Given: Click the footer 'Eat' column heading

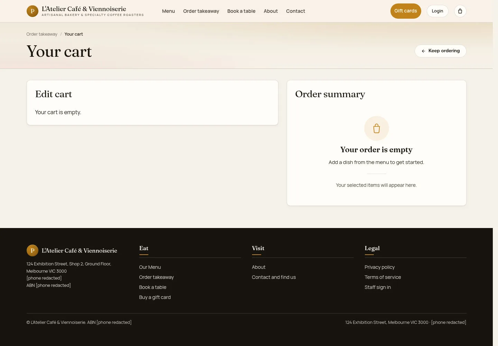Looking at the screenshot, I should tap(144, 248).
